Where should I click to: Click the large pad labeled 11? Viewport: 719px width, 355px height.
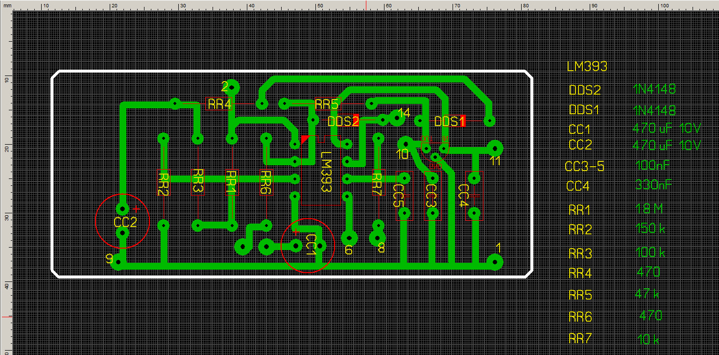coord(494,148)
